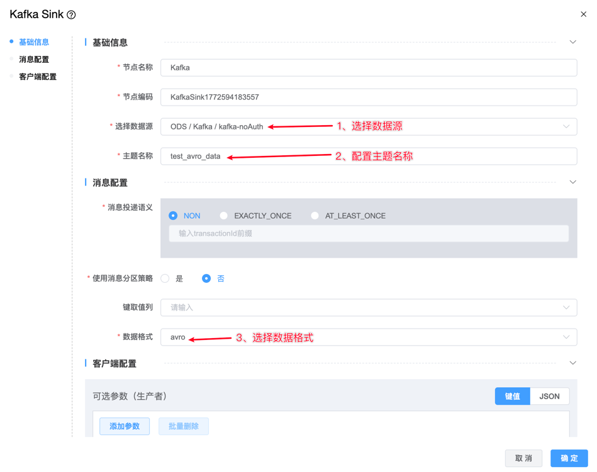Viewport: 597px width, 472px height.
Task: Select EXACTLY_ONCE delivery semantic
Action: tap(224, 216)
